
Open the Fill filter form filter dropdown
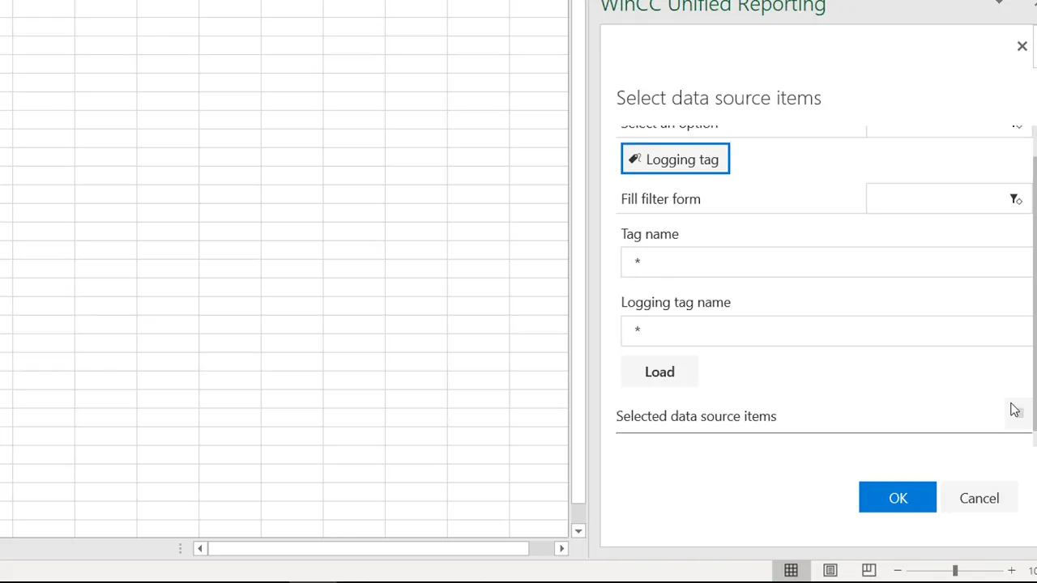click(1015, 199)
